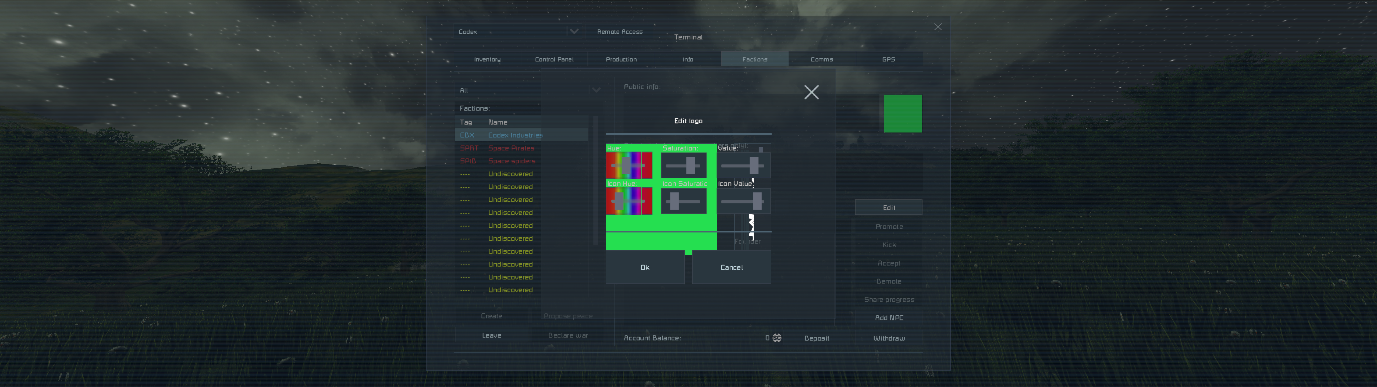Open the Control Panel tab
1377x387 pixels.
[554, 59]
